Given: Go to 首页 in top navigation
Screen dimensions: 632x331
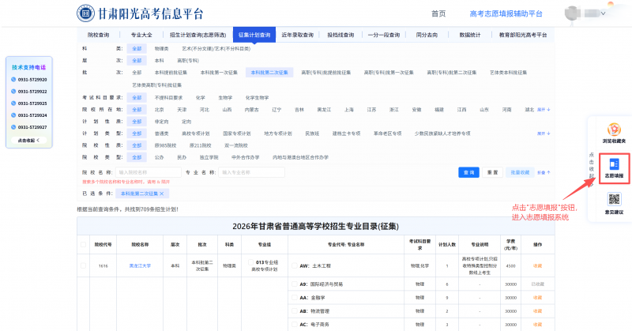Looking at the screenshot, I should tap(438, 13).
